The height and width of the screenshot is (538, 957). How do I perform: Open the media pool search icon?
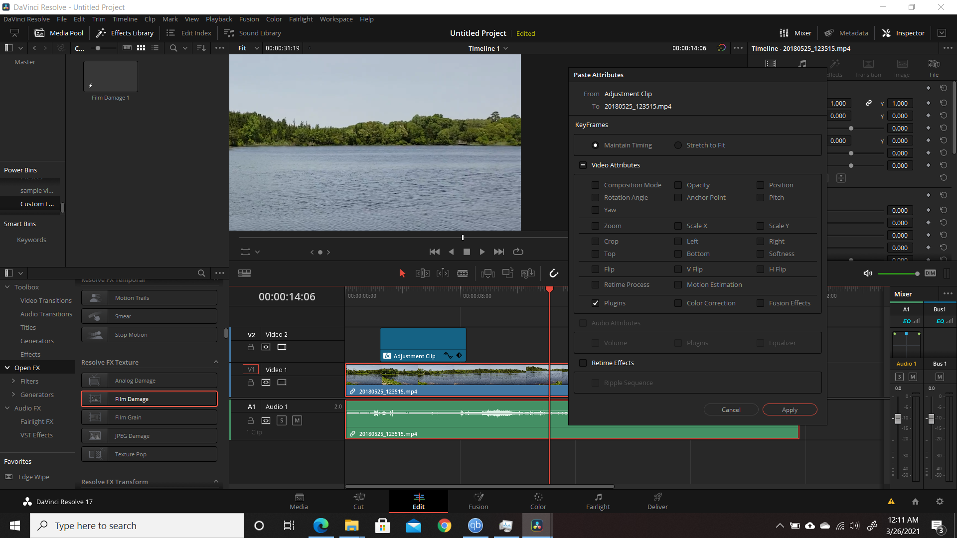click(173, 48)
